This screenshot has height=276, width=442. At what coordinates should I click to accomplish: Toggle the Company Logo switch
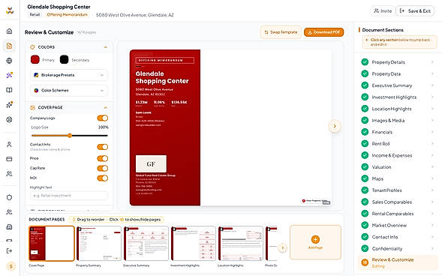click(x=103, y=118)
